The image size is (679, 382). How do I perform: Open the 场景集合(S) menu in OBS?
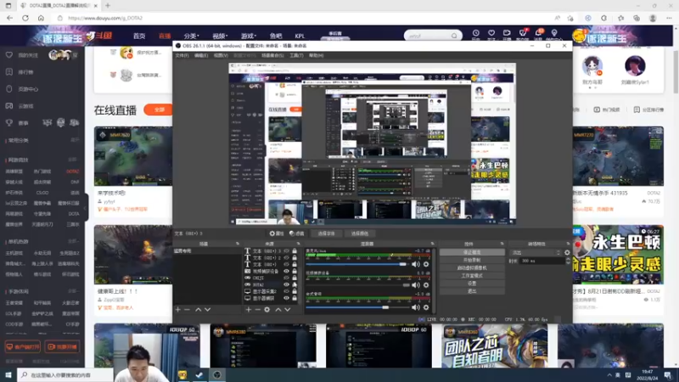click(x=272, y=55)
